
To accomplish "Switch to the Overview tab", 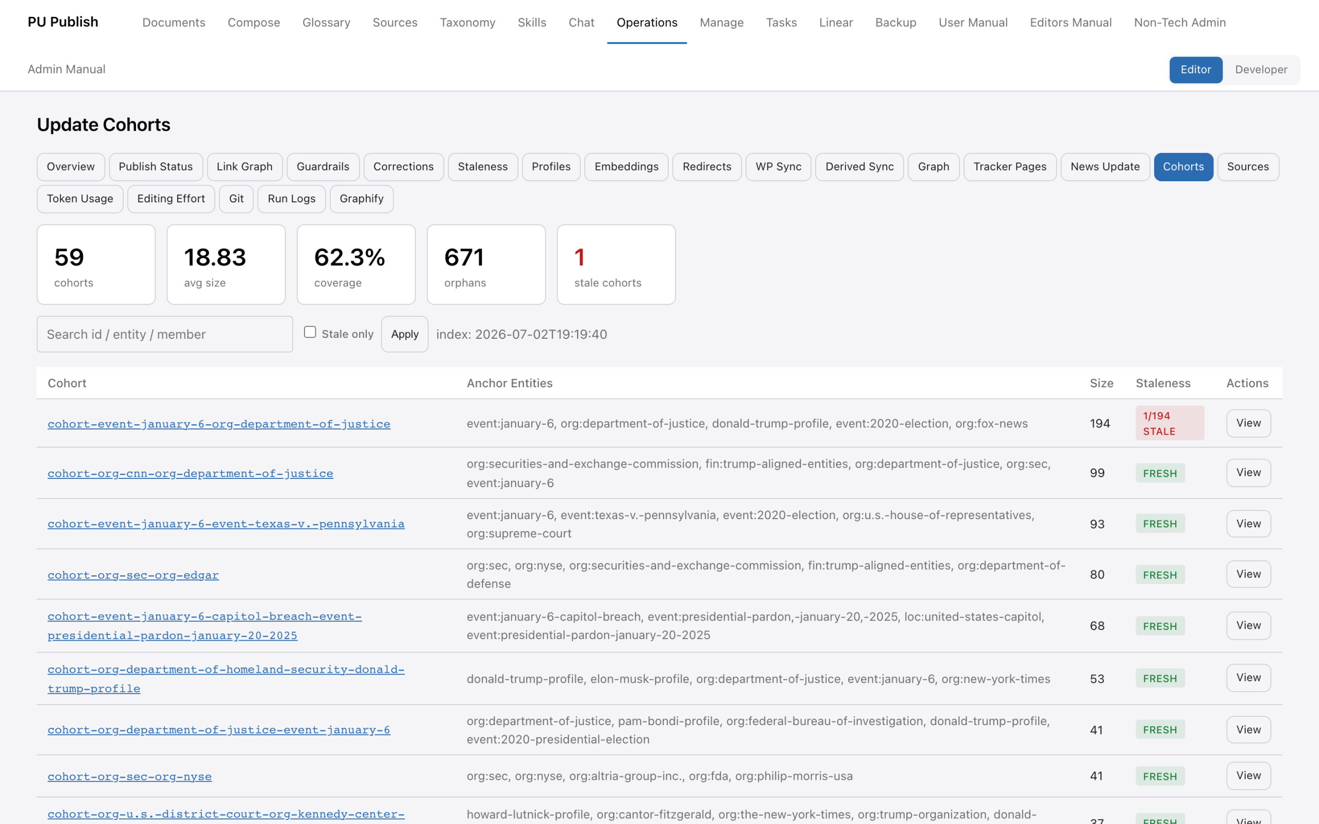I will tap(71, 167).
